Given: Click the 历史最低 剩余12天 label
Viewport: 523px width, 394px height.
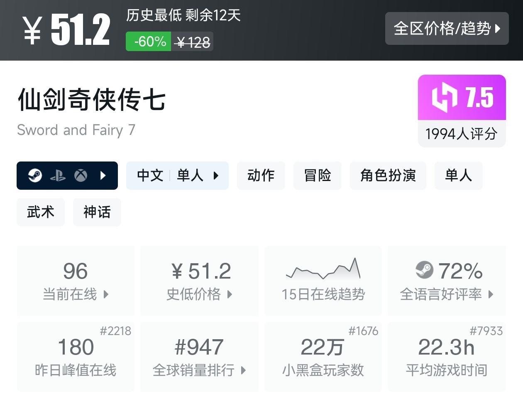Looking at the screenshot, I should coord(183,16).
